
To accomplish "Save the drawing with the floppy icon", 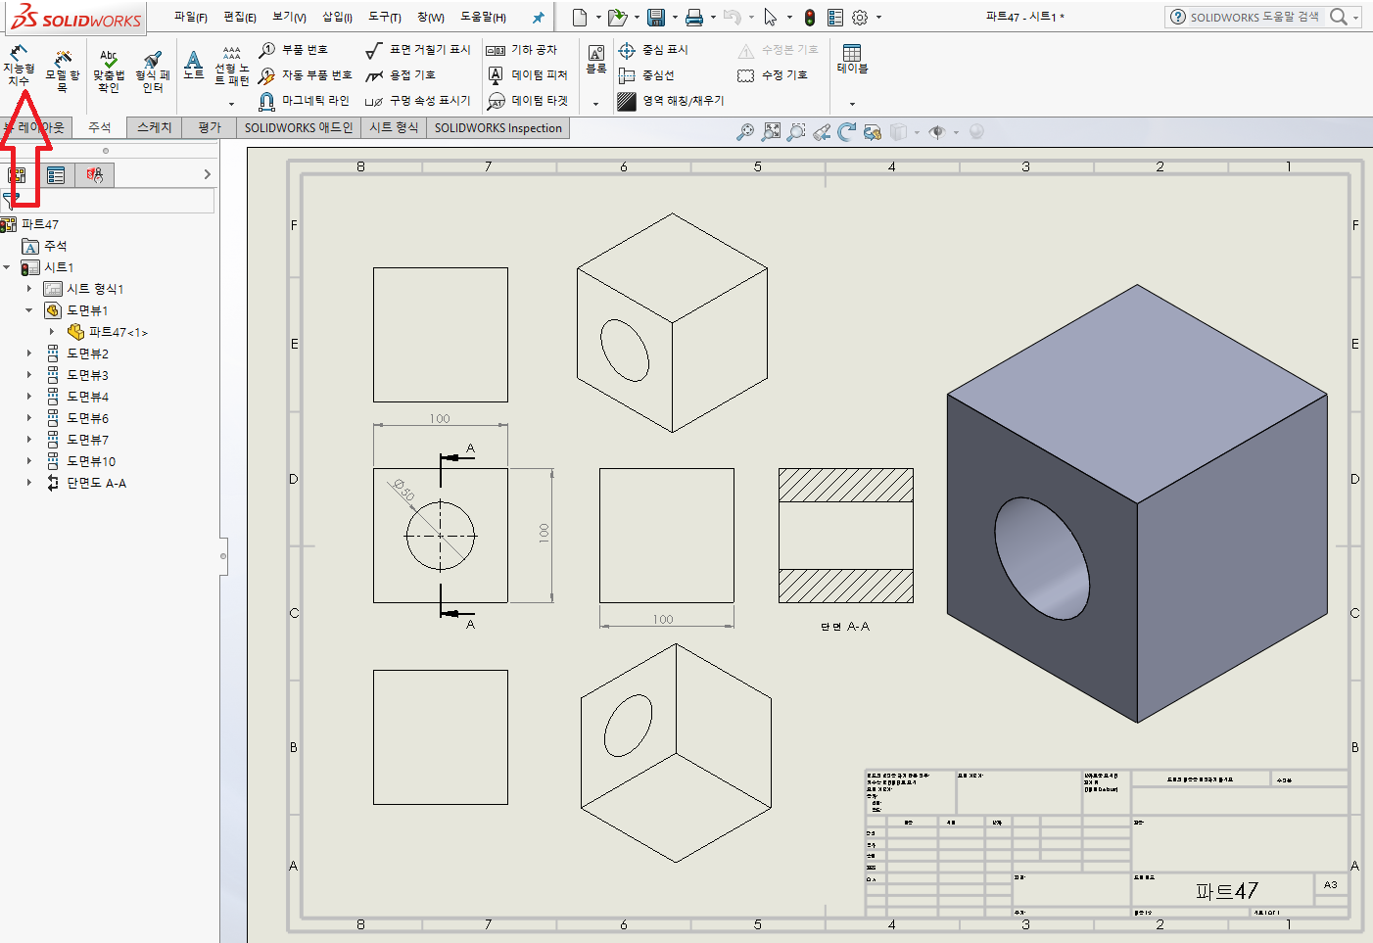I will click(x=656, y=17).
